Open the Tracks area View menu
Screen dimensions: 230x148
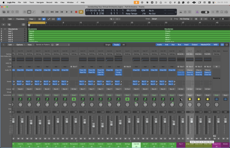(x=32, y=19)
